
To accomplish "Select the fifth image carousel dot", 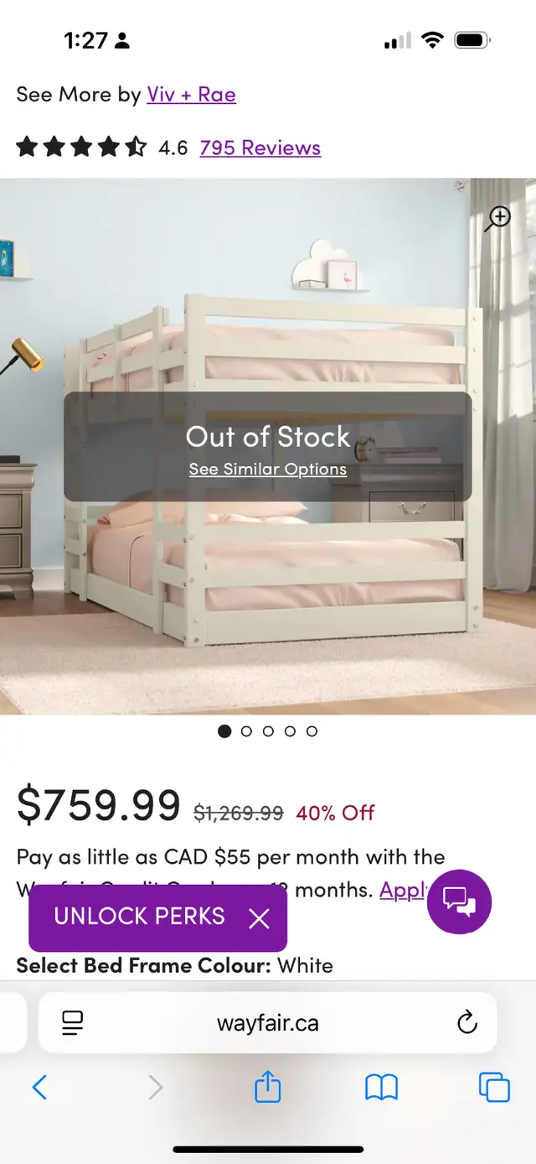I will pos(312,731).
